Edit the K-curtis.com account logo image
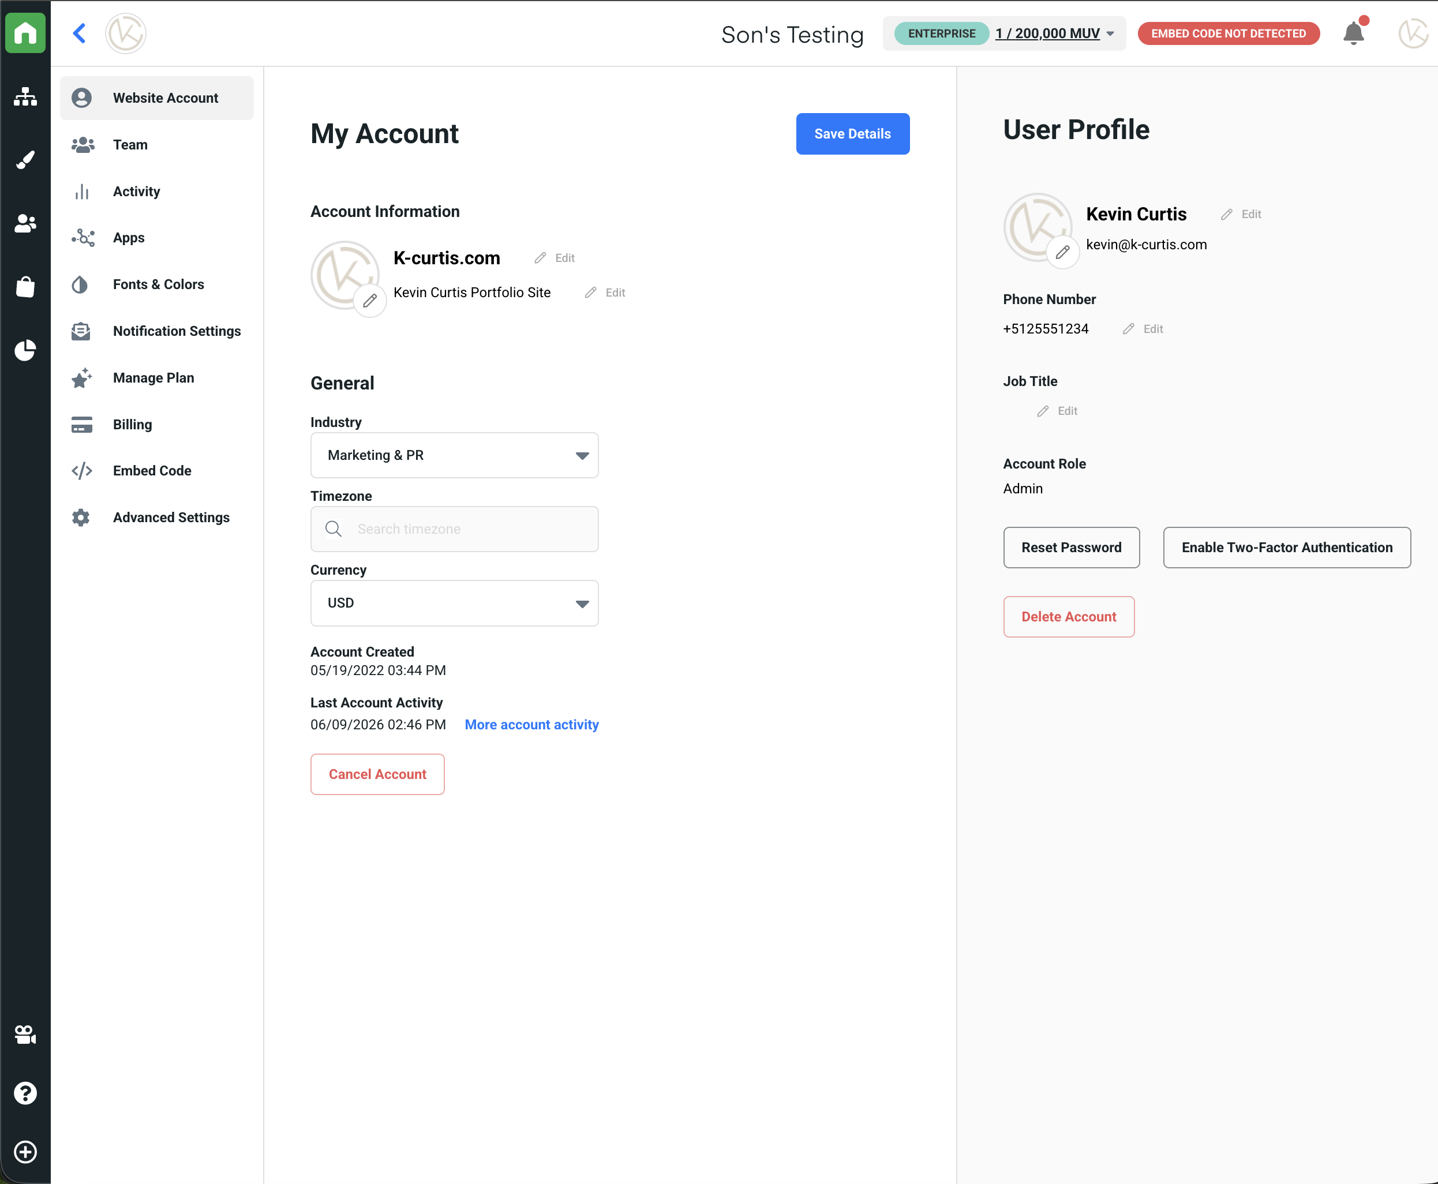 [x=370, y=300]
